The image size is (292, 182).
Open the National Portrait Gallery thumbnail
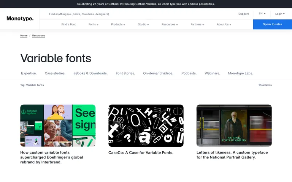pyautogui.click(x=234, y=126)
